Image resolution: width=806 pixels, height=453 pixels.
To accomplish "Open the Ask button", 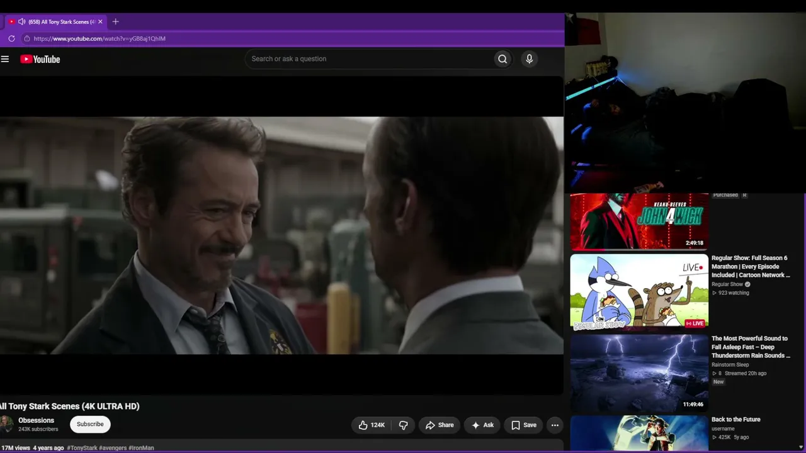I will coord(482,425).
